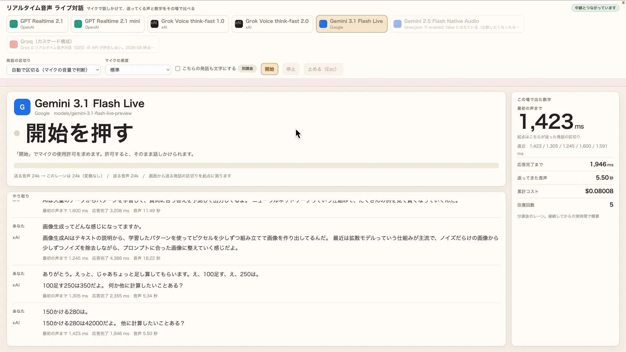Screen dimensions: 626x352
Task: Select the Gemini 3.1 Flash Live lane
Action: [x=352, y=24]
